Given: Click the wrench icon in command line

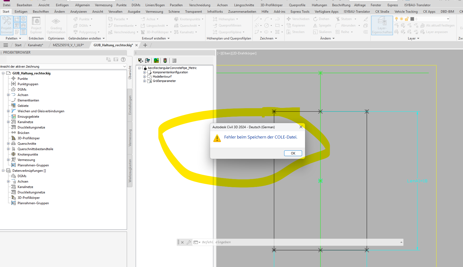Looking at the screenshot, I should point(189,242).
